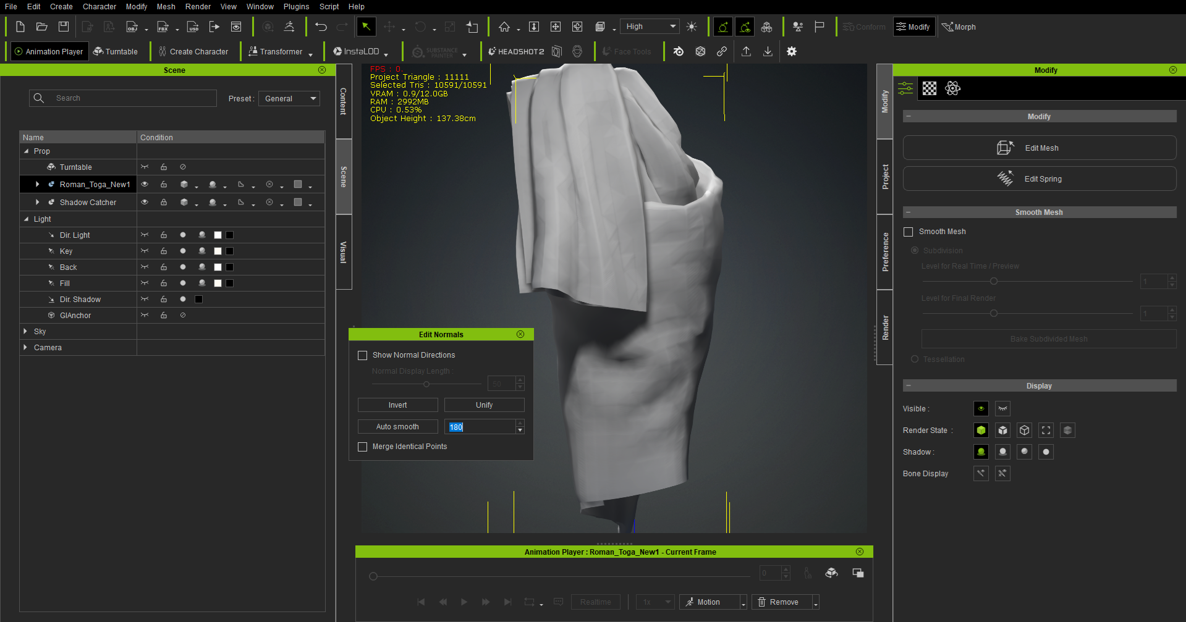Open settings gear icon in second toolbar
The image size is (1186, 622).
(792, 51)
